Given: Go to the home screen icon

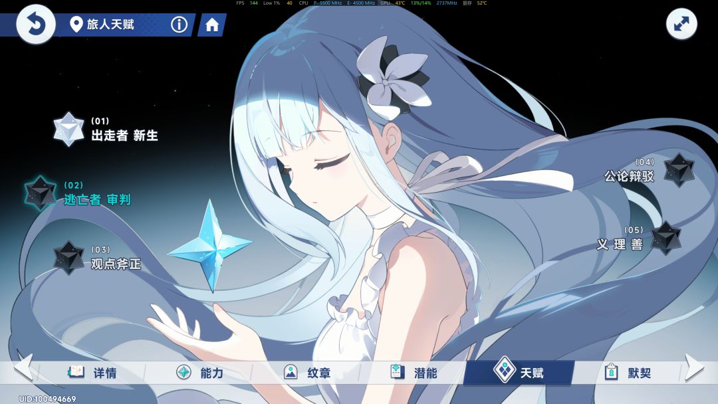Looking at the screenshot, I should click(211, 25).
